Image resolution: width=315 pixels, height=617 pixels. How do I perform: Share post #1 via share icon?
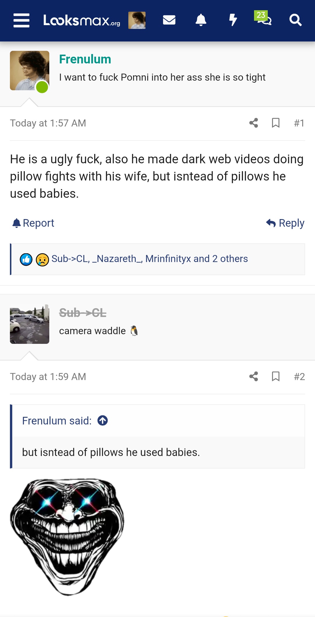point(254,123)
